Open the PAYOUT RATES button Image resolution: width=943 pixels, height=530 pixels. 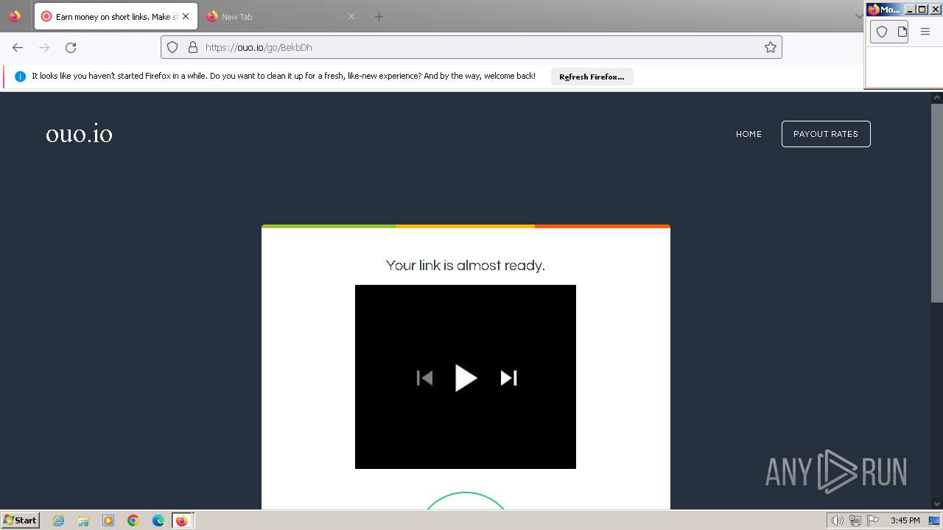[826, 134]
